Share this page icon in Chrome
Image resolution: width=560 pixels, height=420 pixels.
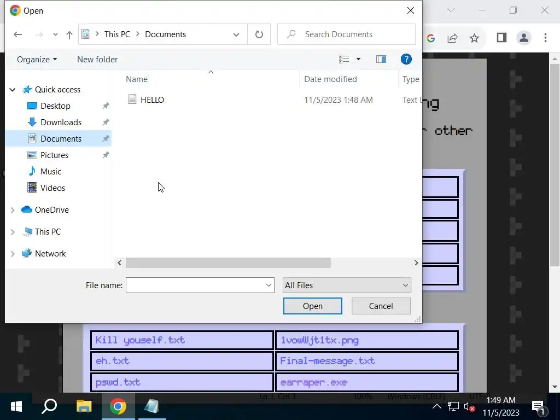coord(452,38)
